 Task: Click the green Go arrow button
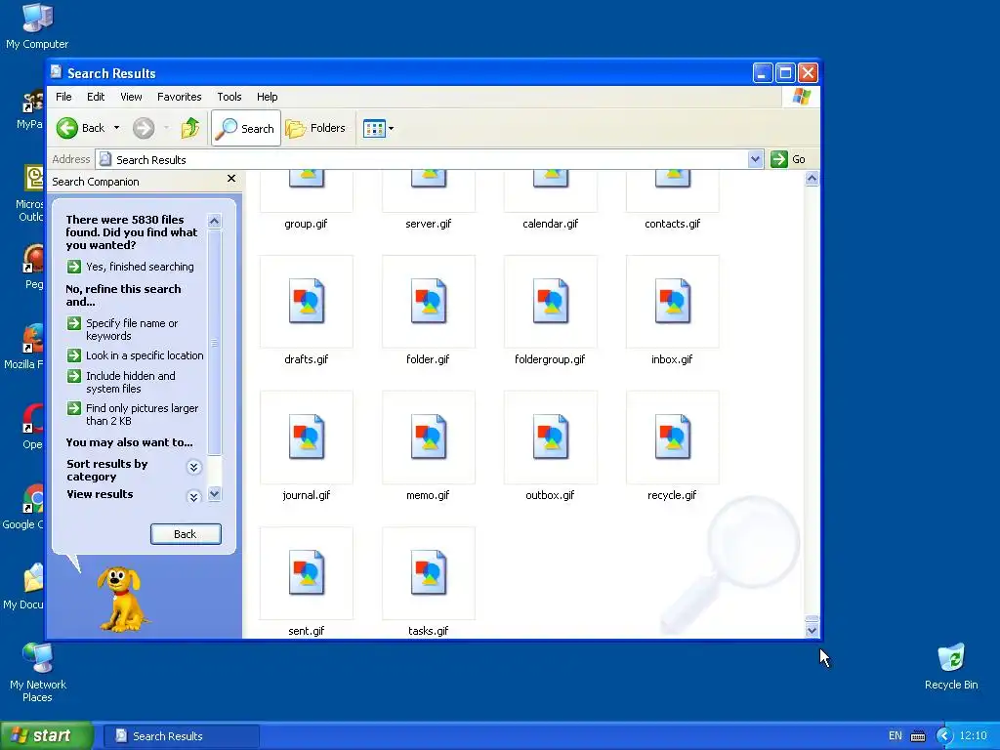pos(788,159)
